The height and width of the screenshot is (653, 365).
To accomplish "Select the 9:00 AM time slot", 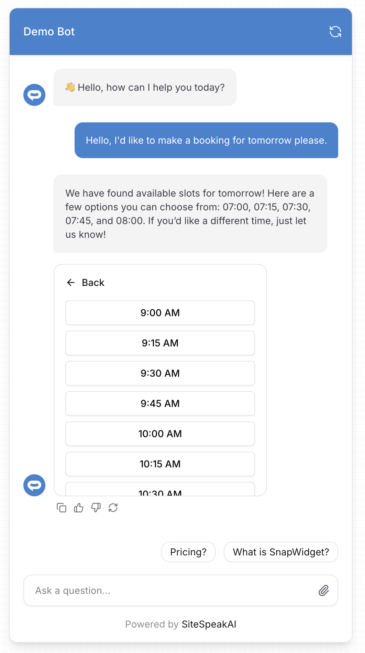I will click(160, 313).
